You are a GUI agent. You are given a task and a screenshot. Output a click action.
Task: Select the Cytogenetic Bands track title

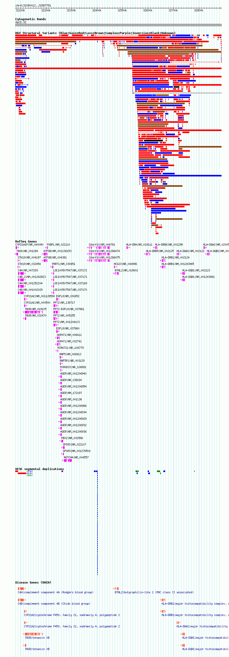point(30,19)
